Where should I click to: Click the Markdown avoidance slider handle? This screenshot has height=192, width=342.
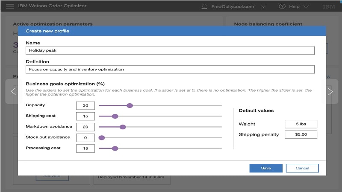[123, 127]
